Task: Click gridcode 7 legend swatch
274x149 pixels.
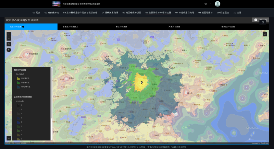Action: click(x=18, y=135)
